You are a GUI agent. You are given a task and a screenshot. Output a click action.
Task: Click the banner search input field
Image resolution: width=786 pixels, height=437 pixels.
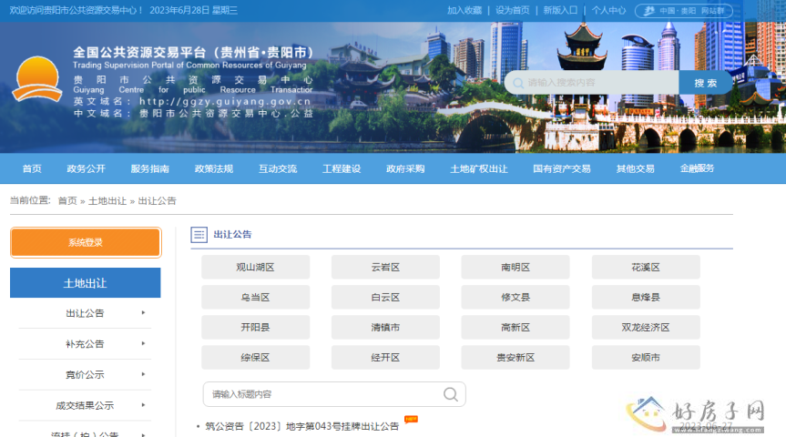(592, 83)
